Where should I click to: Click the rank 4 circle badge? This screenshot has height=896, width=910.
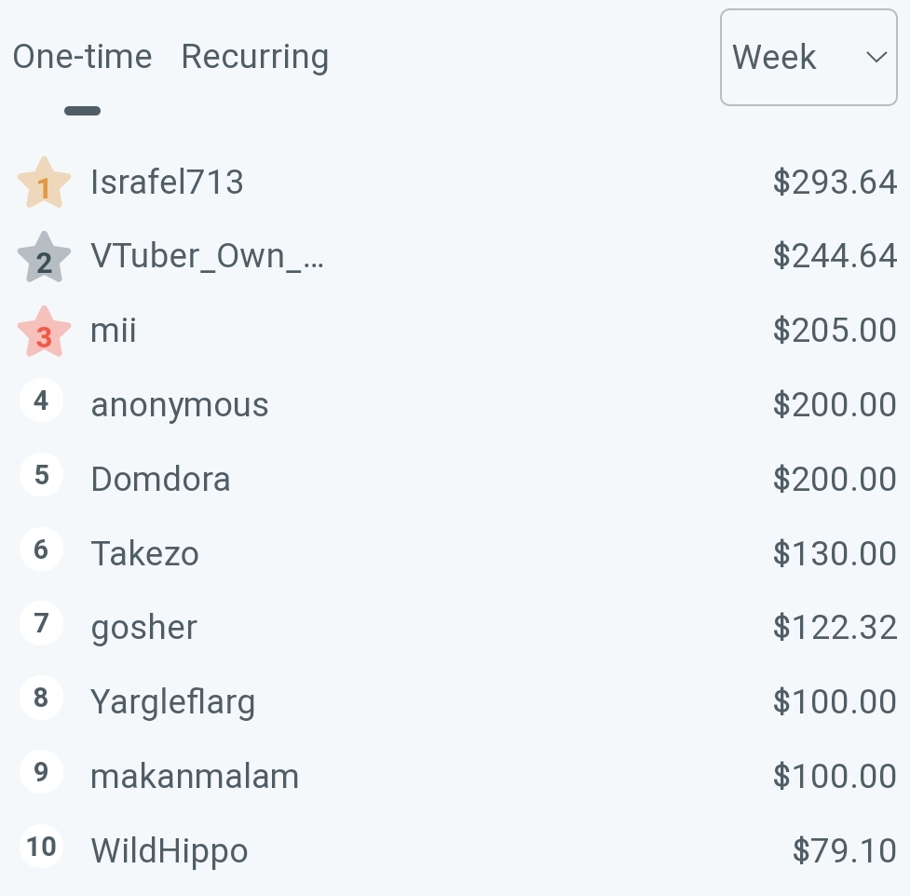pos(41,400)
